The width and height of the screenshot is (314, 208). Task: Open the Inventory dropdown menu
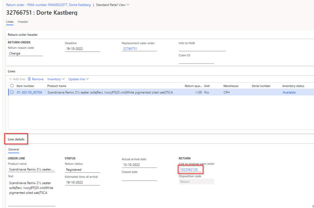56,79
